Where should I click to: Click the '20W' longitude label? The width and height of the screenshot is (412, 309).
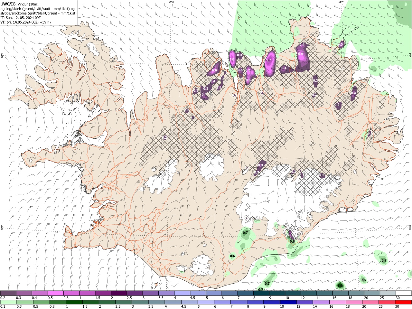click(x=171, y=2)
